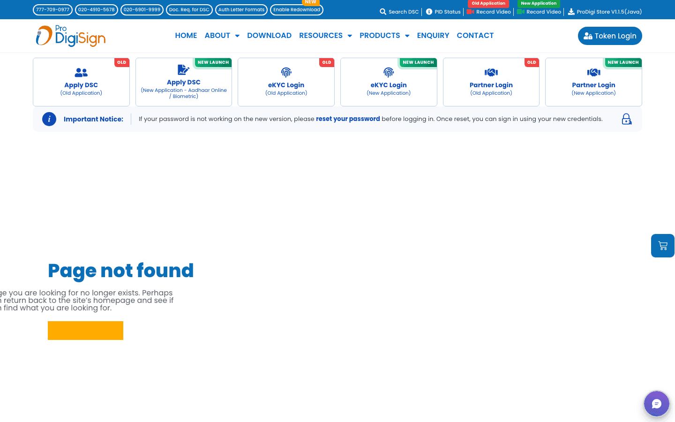The image size is (675, 422).
Task: Click the green New Application video camera icon
Action: coord(520,12)
